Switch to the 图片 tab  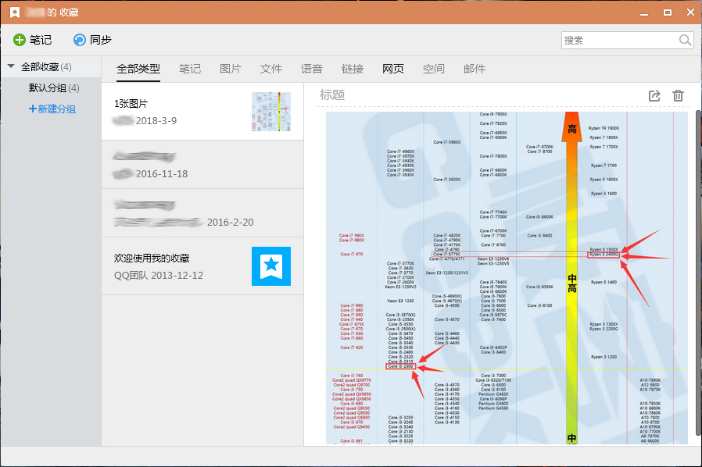point(231,69)
